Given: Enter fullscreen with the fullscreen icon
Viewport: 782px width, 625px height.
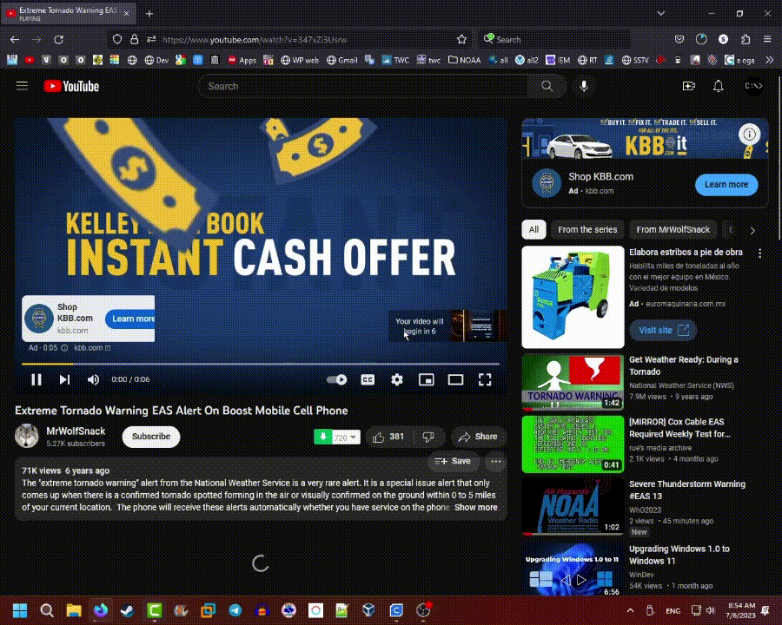Looking at the screenshot, I should coord(485,380).
